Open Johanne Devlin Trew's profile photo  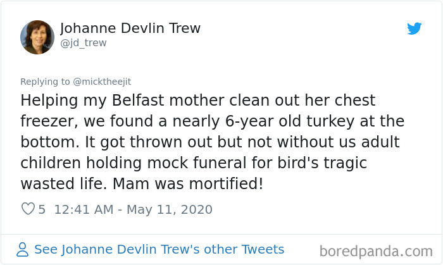coord(37,37)
